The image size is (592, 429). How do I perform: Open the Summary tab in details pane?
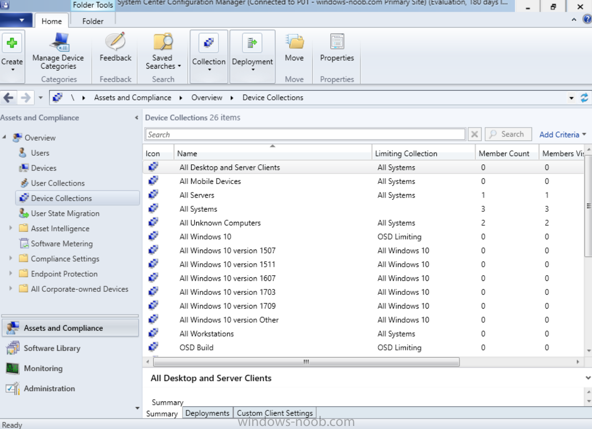162,413
